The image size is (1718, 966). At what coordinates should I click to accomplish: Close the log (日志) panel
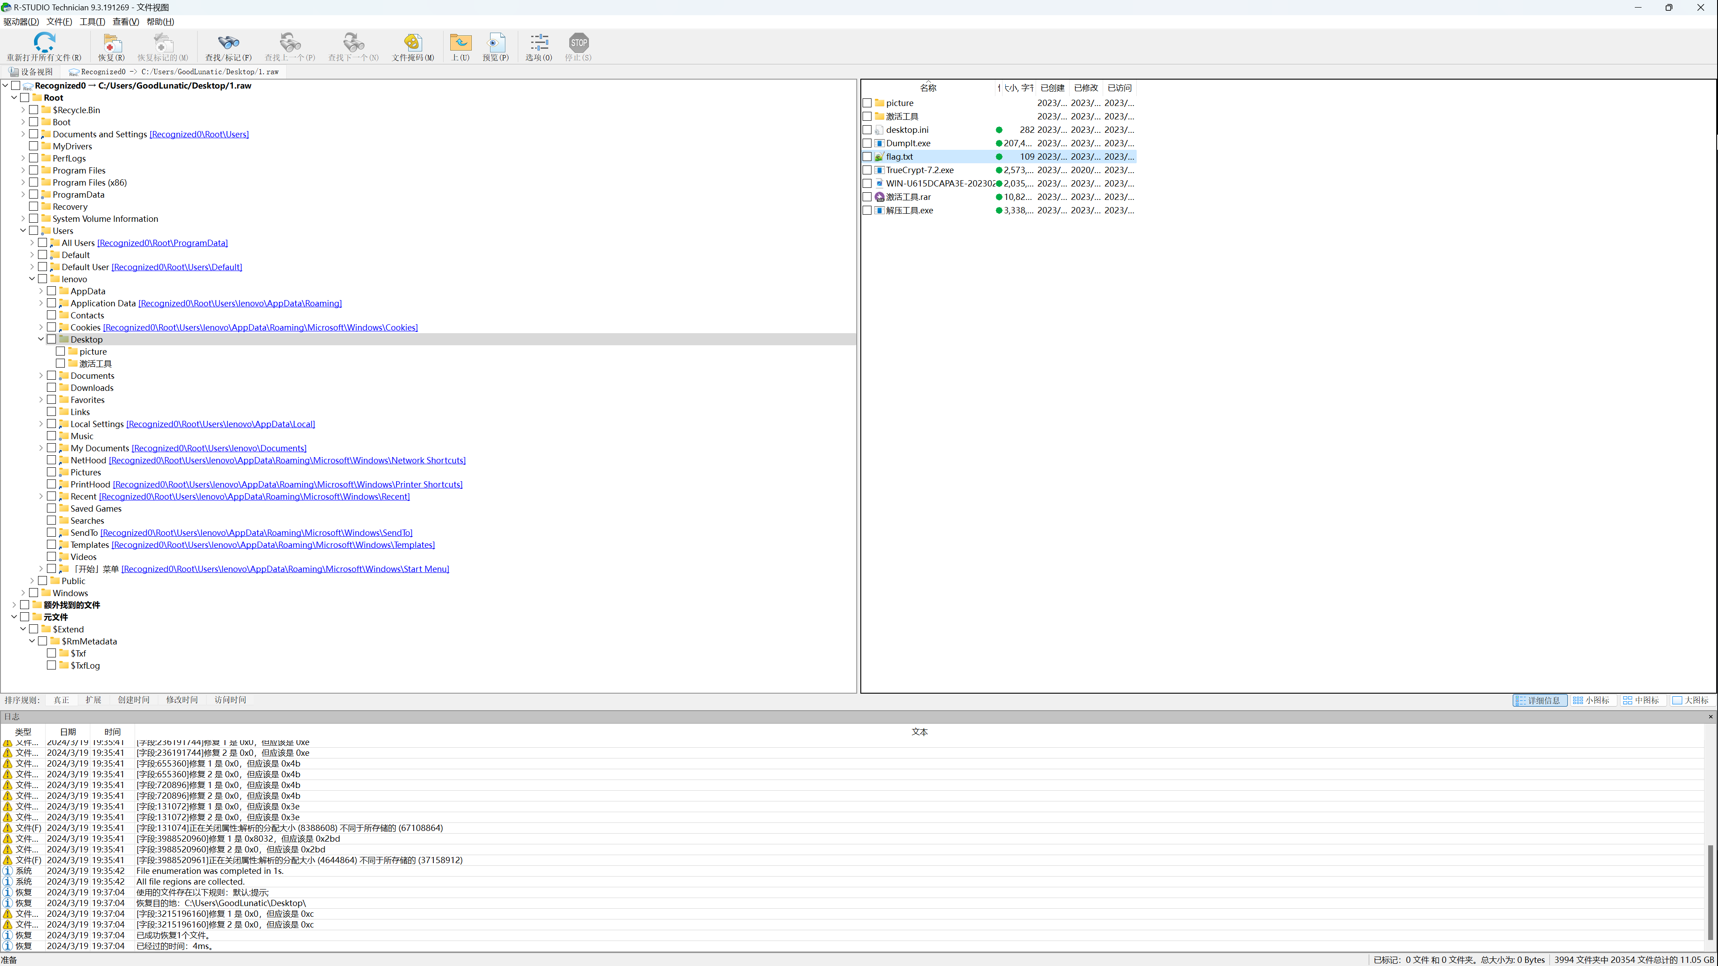pyautogui.click(x=1711, y=716)
